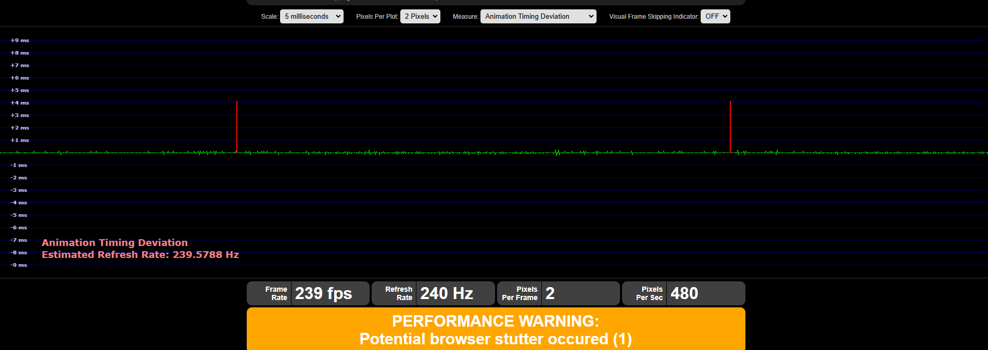Click the red Animation Timing Deviation graph title
This screenshot has width=988, height=350.
115,243
